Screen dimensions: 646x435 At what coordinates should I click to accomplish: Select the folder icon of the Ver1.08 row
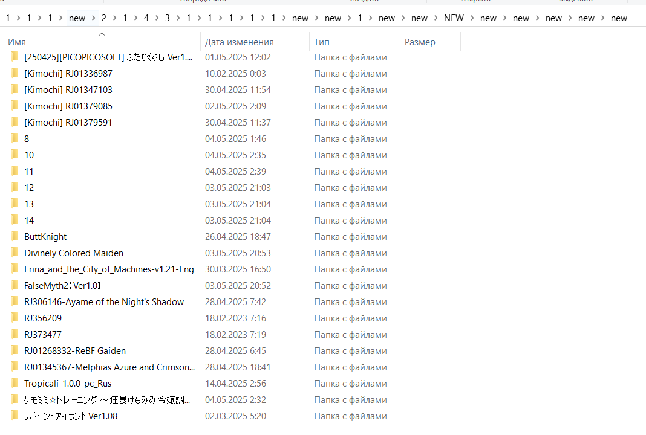coord(15,416)
